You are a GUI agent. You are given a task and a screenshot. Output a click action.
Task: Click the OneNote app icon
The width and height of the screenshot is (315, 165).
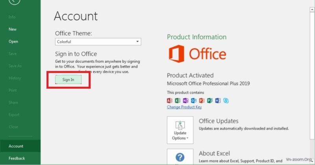(185, 101)
